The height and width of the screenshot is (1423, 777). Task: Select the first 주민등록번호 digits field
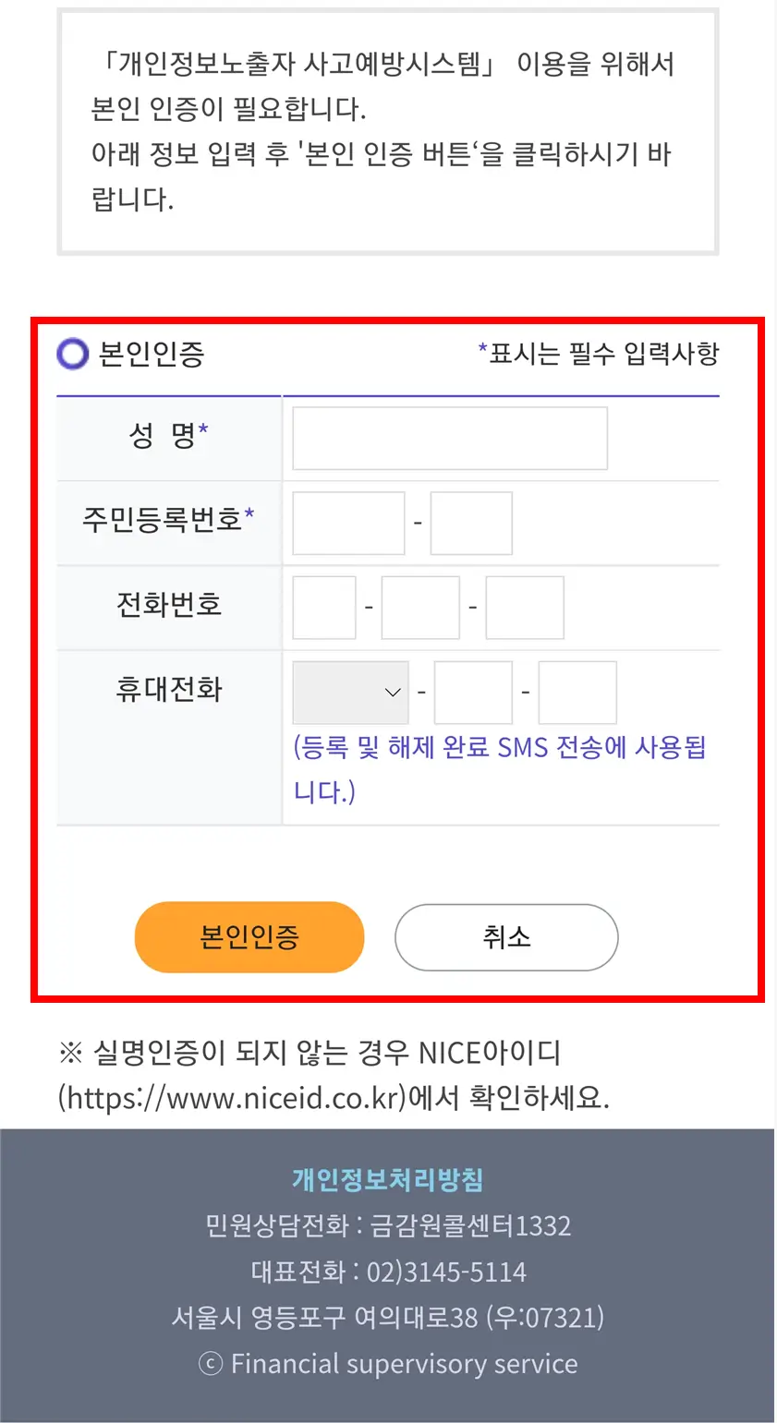[x=348, y=523]
